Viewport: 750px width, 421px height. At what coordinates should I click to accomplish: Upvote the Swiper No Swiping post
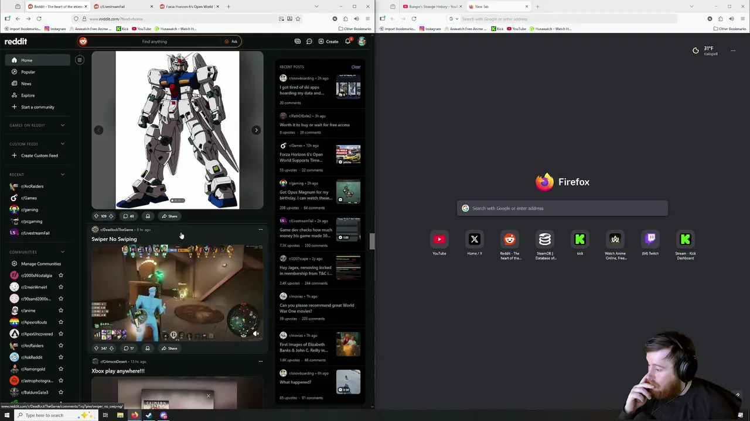click(96, 348)
